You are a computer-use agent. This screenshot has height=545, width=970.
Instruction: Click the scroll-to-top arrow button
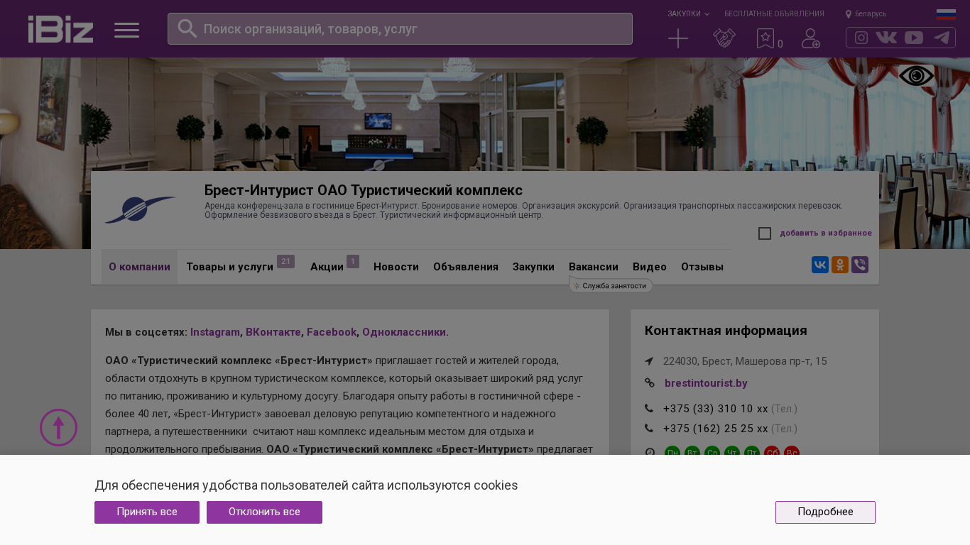coord(58,427)
